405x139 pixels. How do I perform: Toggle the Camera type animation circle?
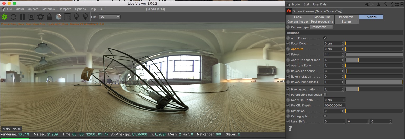pyautogui.click(x=288, y=27)
